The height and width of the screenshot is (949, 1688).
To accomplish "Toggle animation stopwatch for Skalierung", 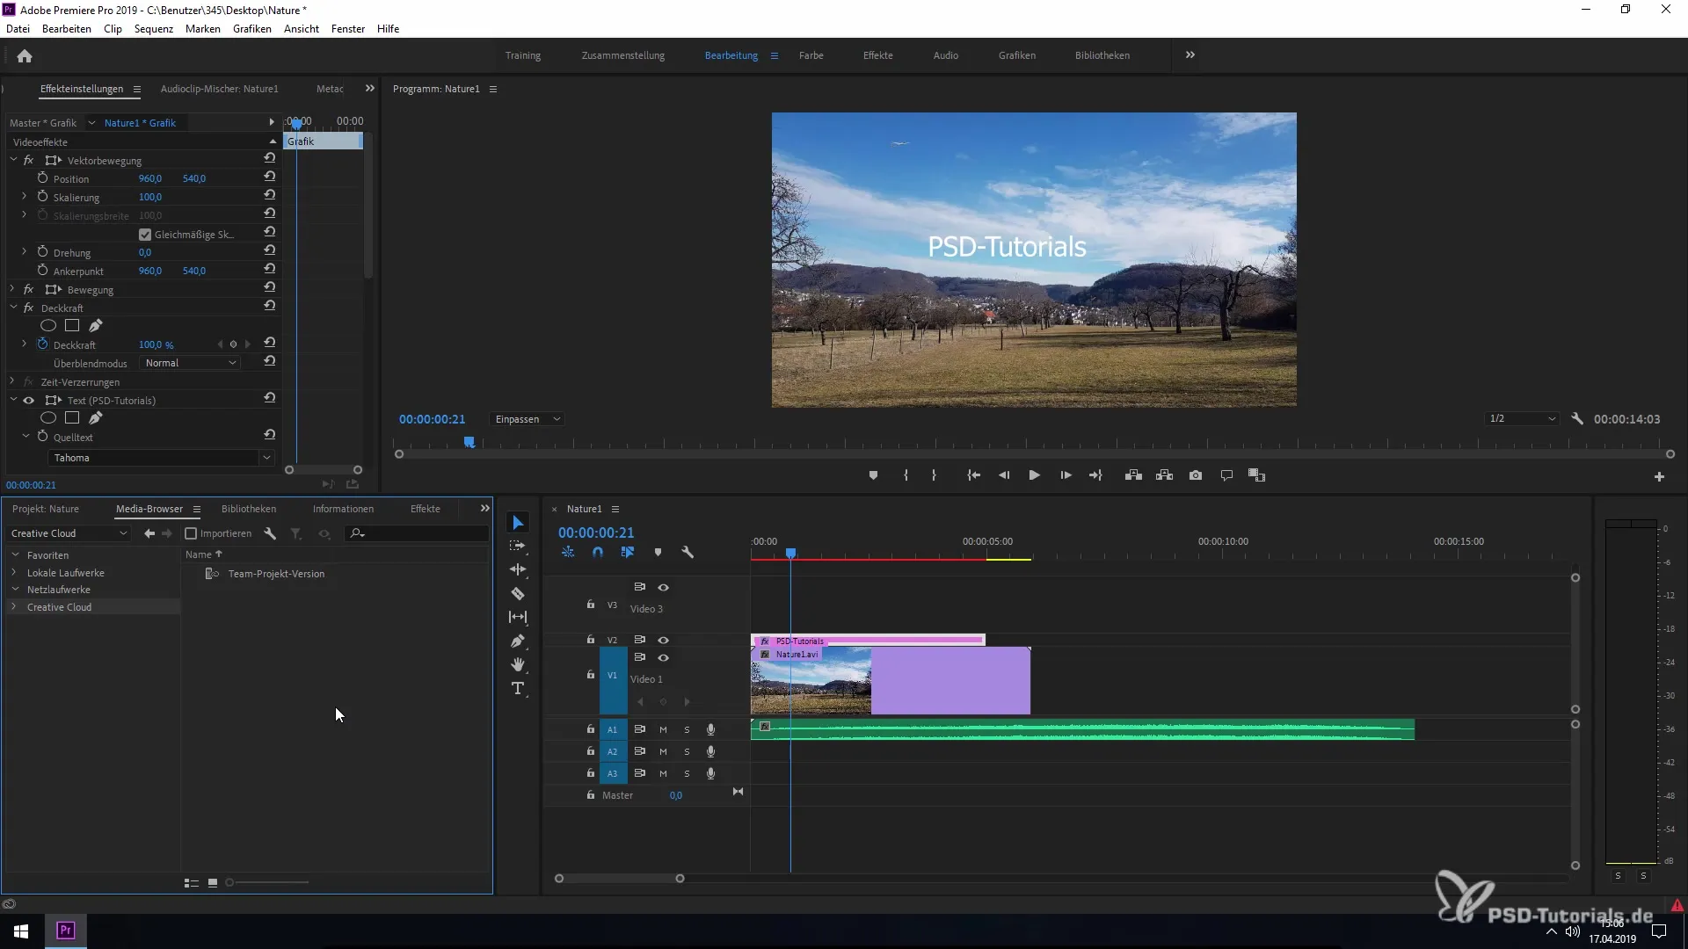I will [42, 197].
